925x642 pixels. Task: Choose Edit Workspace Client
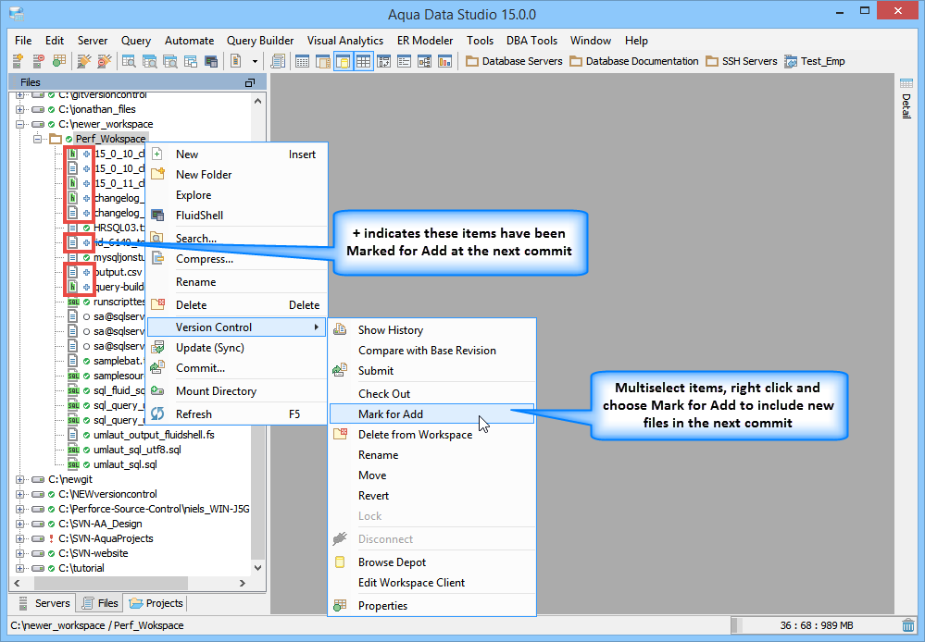pyautogui.click(x=431, y=583)
